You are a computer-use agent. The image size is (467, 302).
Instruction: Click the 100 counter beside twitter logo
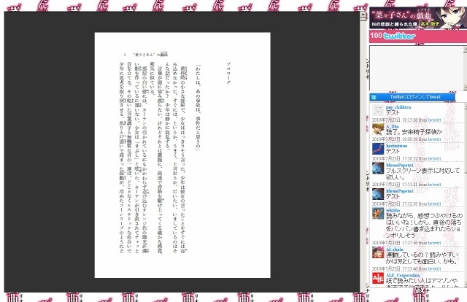pyautogui.click(x=376, y=36)
